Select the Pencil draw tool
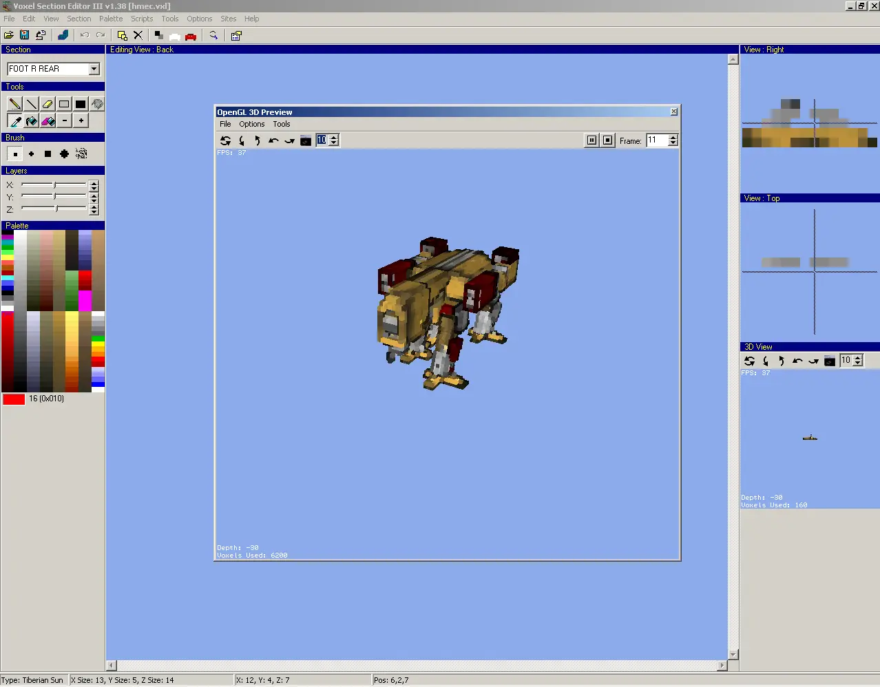Viewport: 880px width, 687px height. pyautogui.click(x=14, y=104)
